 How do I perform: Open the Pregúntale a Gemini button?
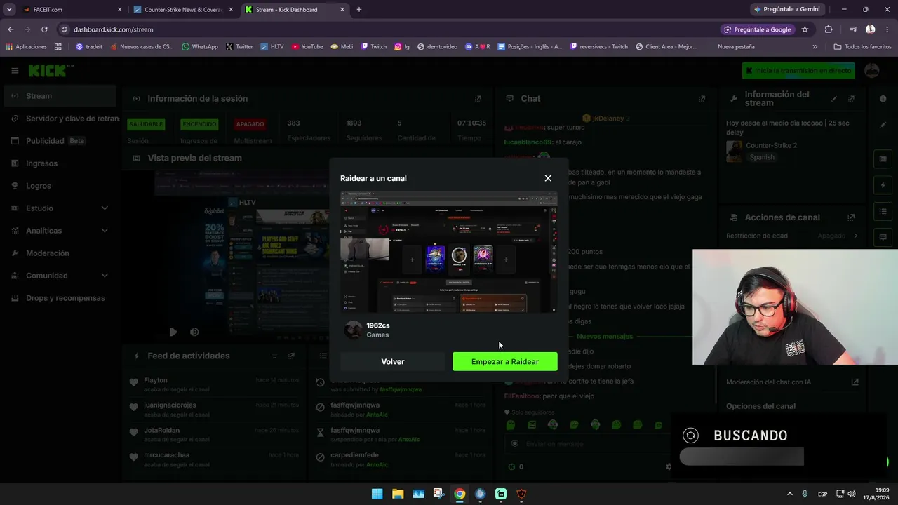pyautogui.click(x=786, y=10)
